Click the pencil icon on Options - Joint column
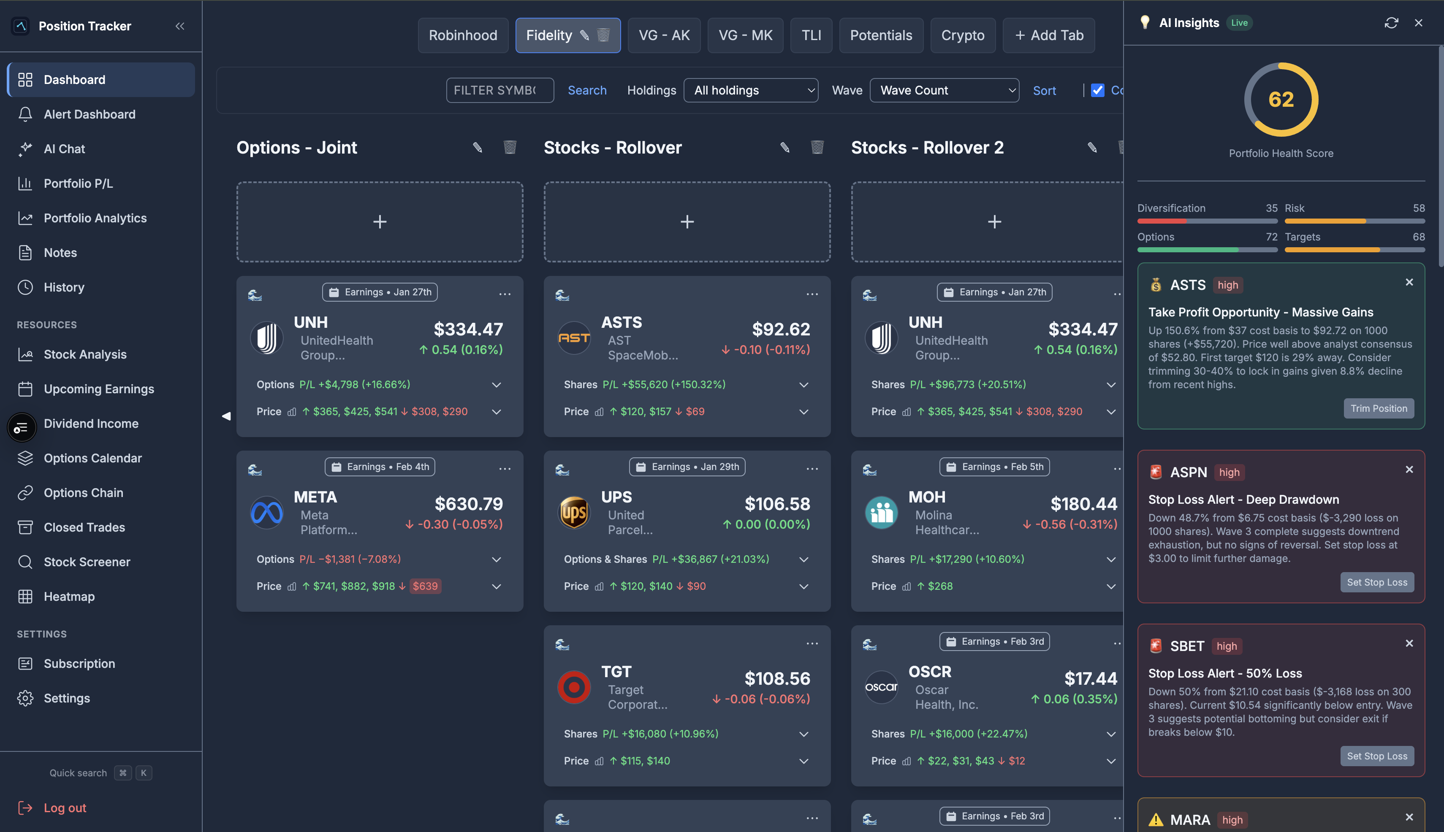 click(478, 147)
